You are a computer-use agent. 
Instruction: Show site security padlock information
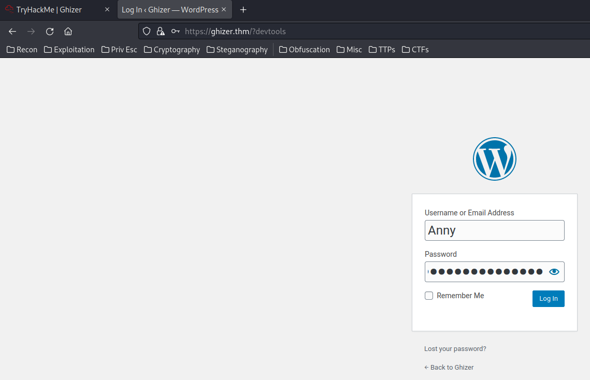[x=161, y=31]
